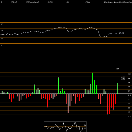Image resolution: width=132 pixels, height=132 pixels.
Task: Click the 62.72 value label
Action: click(x=123, y=79)
